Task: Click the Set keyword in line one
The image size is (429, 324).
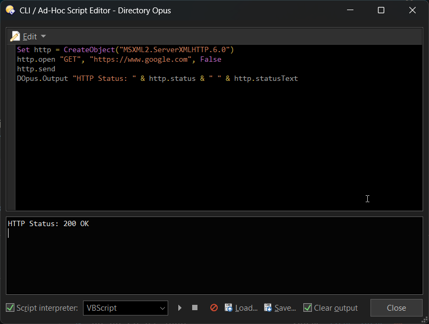Action: coord(23,50)
